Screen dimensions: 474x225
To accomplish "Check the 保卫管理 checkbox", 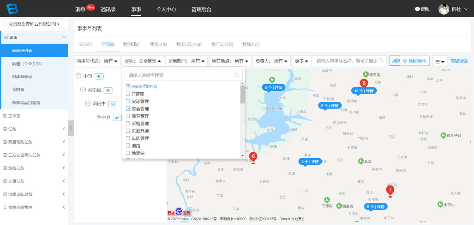I will pos(128,116).
